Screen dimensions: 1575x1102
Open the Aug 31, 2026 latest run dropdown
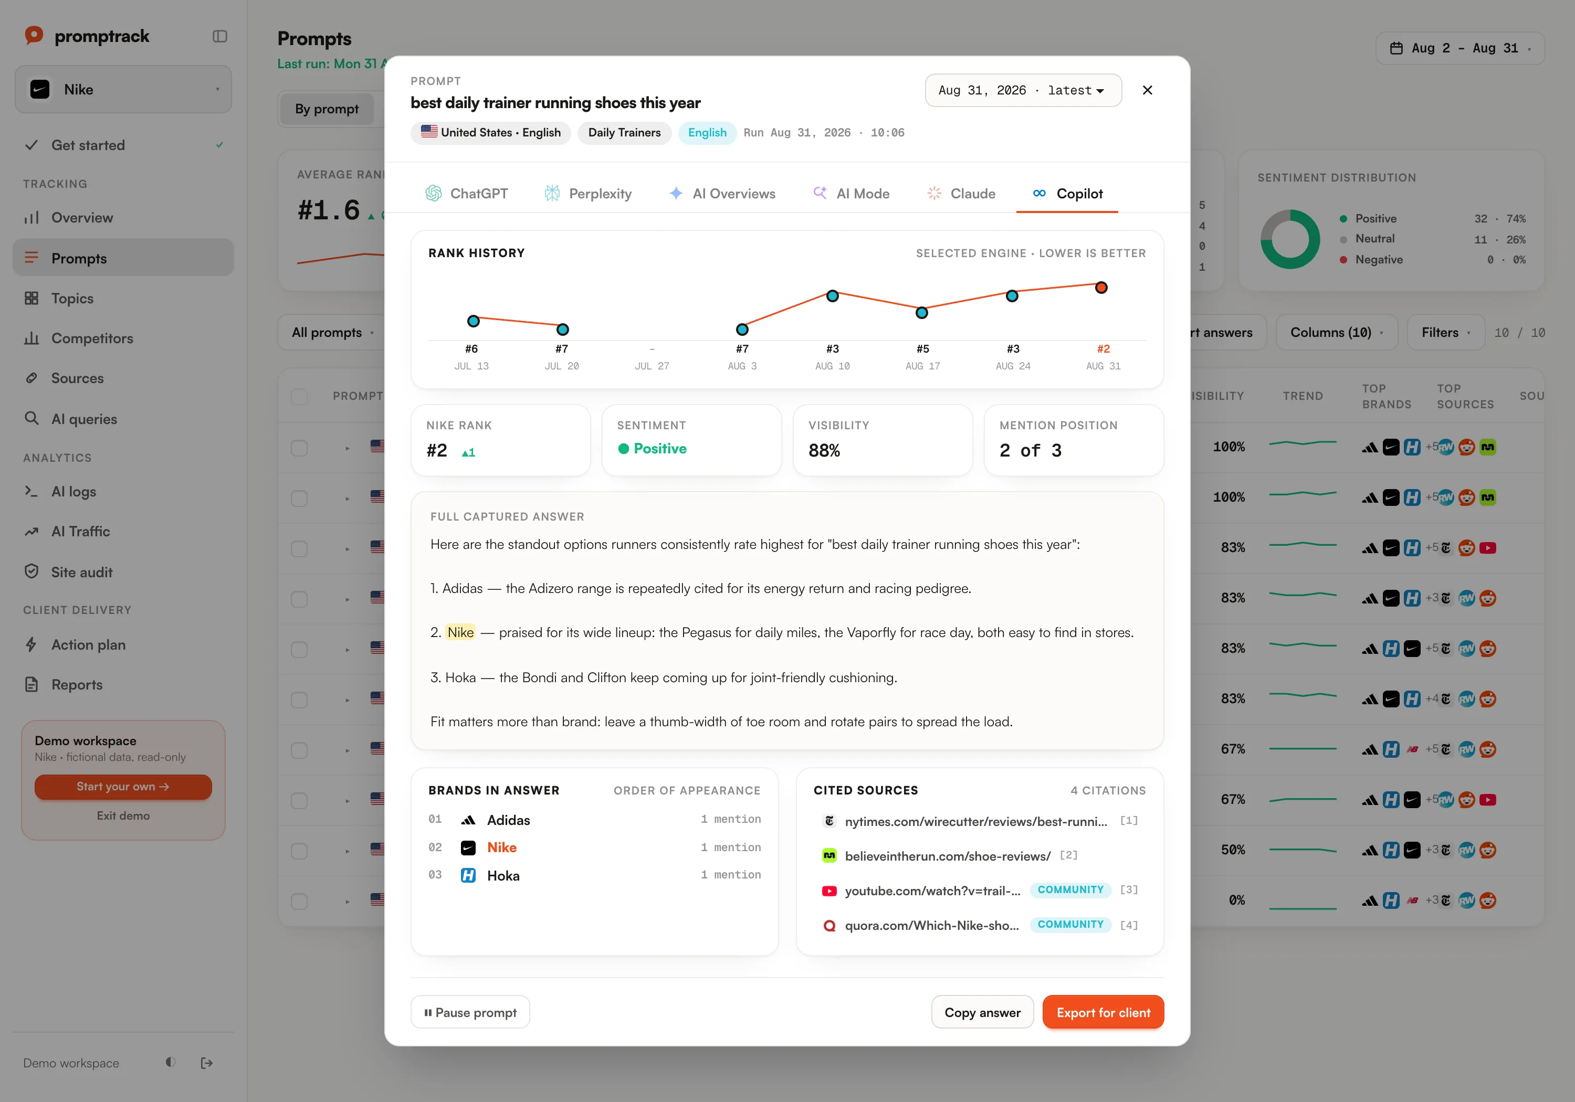point(1023,90)
